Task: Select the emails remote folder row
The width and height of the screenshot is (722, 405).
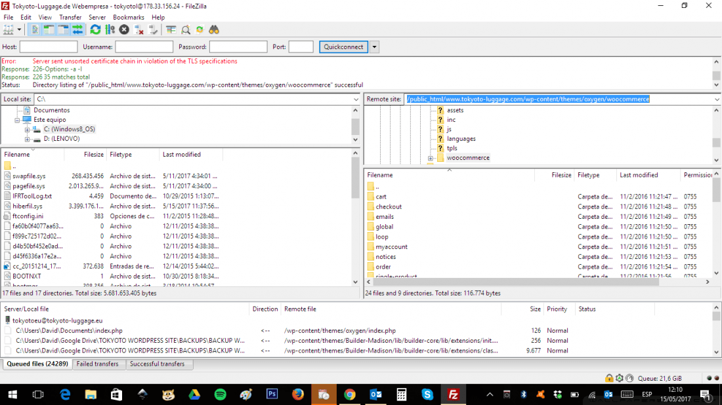Action: pyautogui.click(x=538, y=217)
